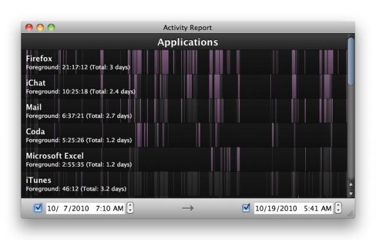This screenshot has height=240, width=376.
Task: Click the end date field 10/19/2010
Action: click(x=293, y=208)
